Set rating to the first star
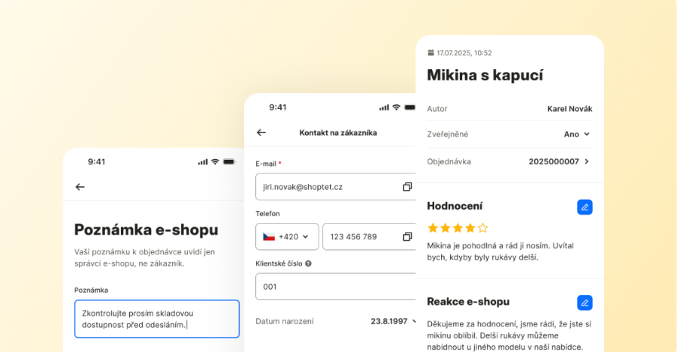Screen dimensions: 677x352 click(433, 227)
